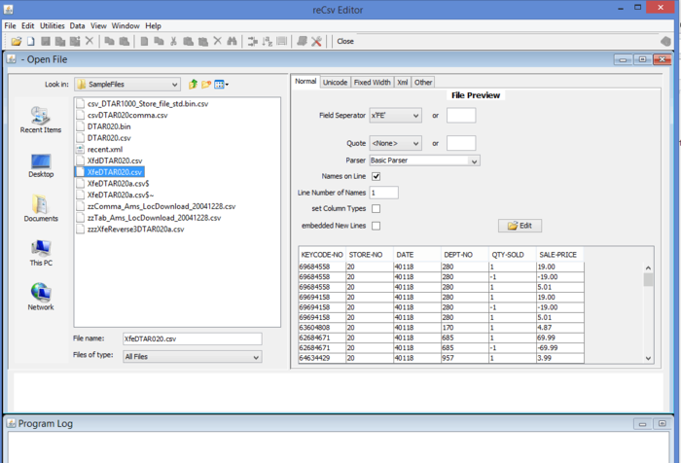Click the book help icon in the toolbar

click(x=302, y=41)
